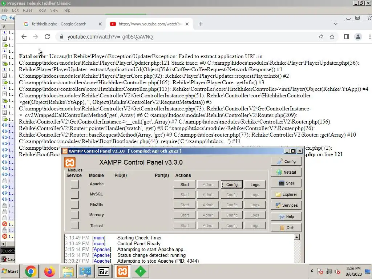Click the padlock site info icon
Screen dimensions: 372x279
62,37
